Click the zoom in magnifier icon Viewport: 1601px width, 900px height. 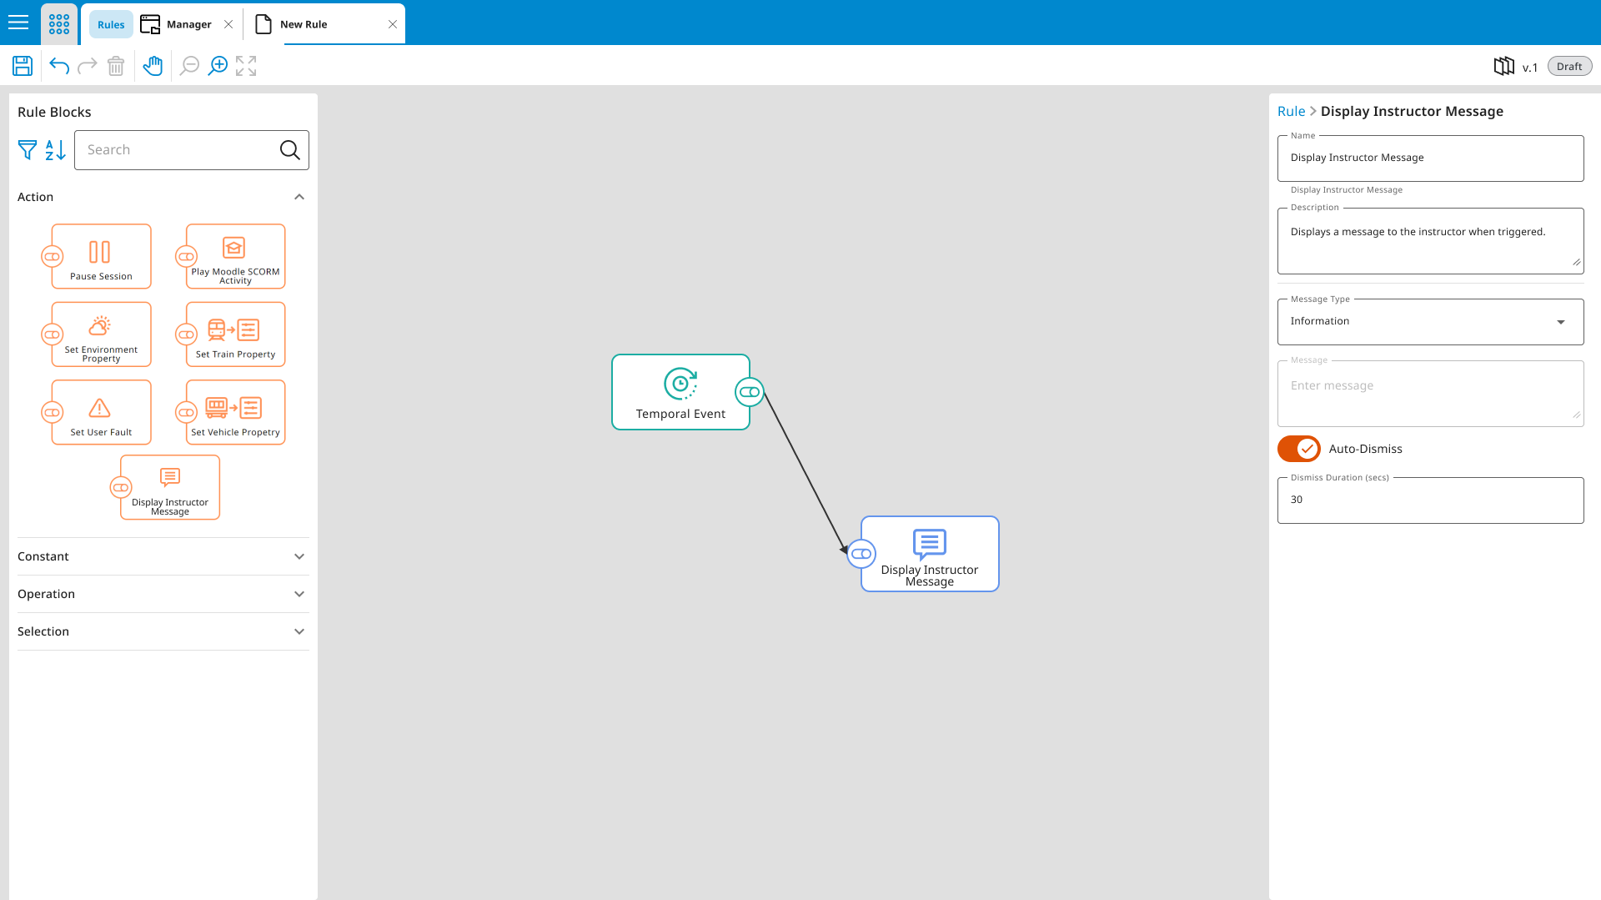point(218,66)
